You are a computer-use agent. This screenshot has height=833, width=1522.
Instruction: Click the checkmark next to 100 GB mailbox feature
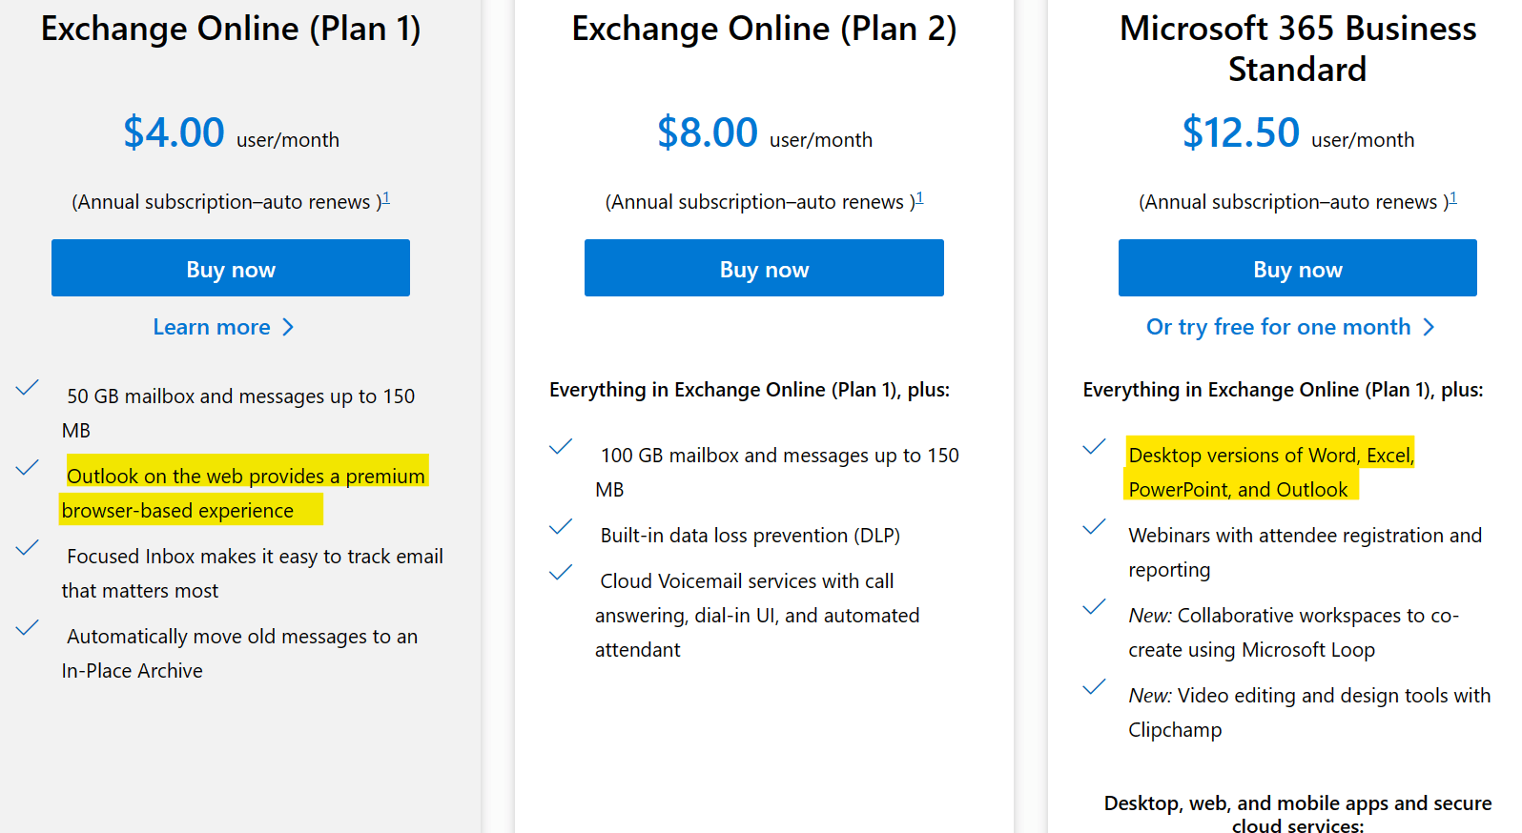click(561, 446)
